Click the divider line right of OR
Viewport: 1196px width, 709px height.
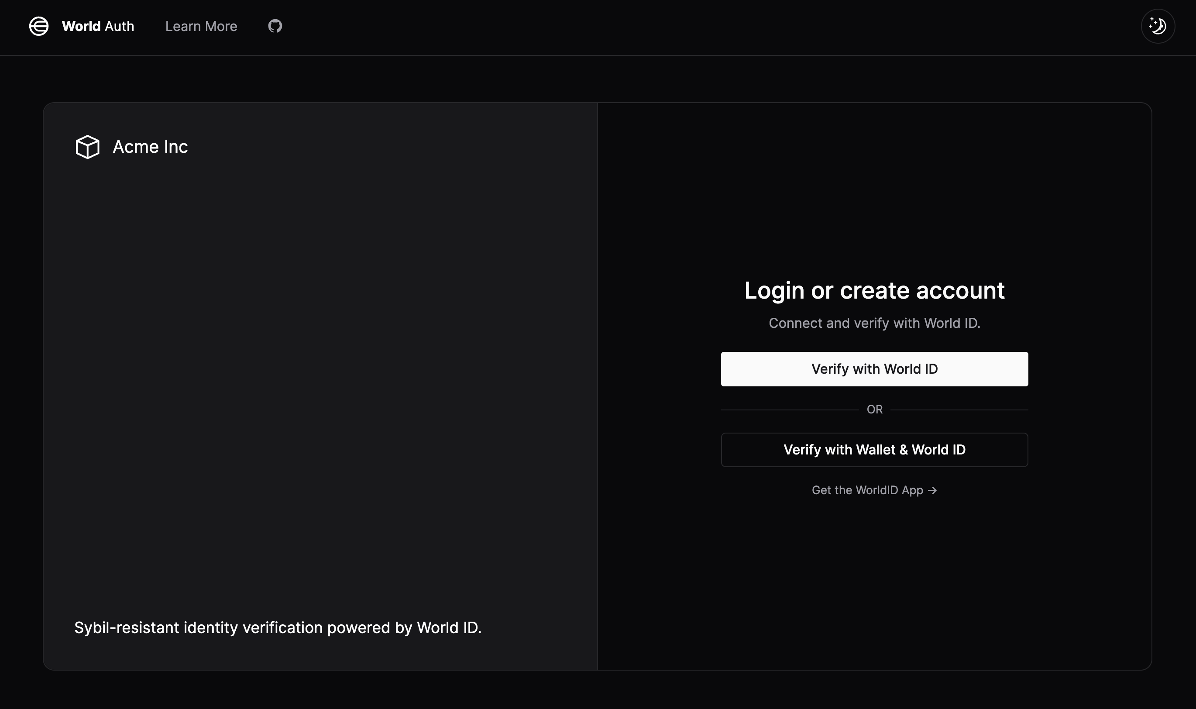959,410
